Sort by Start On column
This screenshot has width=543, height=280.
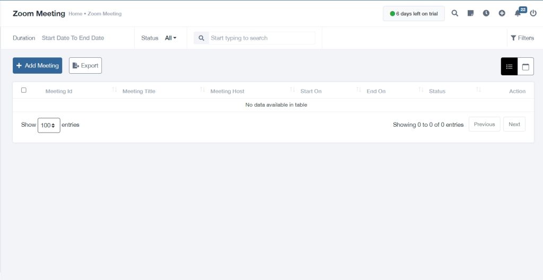coord(311,92)
